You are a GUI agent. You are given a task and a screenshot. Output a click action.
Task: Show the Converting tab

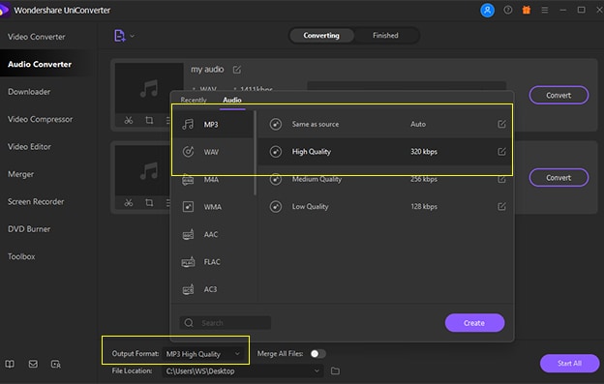tap(321, 36)
